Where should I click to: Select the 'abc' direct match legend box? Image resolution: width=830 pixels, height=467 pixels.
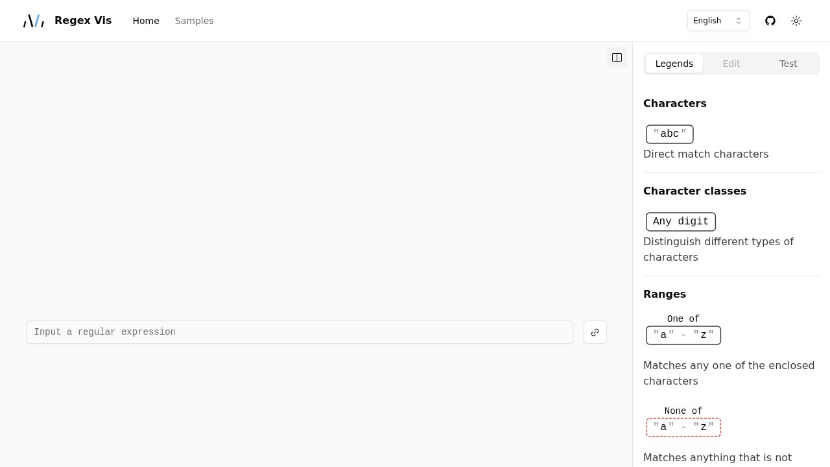click(x=670, y=134)
